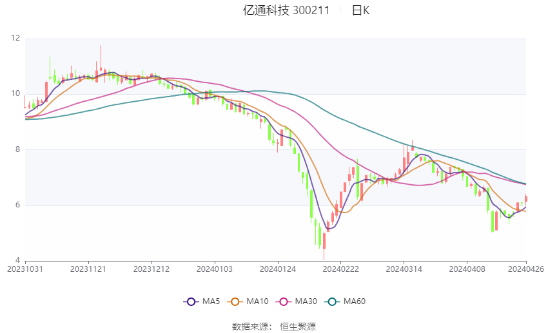Viewport: 548px width, 333px height.
Task: Click the y-axis value 8
Action: coord(17,149)
